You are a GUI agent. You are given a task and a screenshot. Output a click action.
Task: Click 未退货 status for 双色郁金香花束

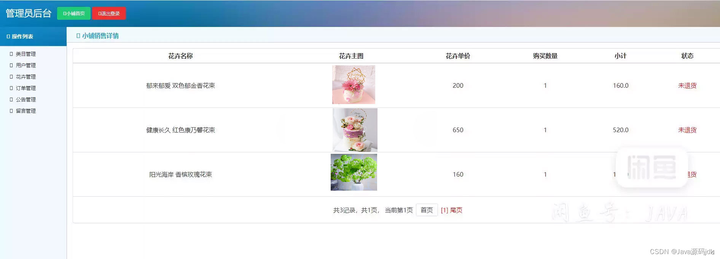(687, 85)
